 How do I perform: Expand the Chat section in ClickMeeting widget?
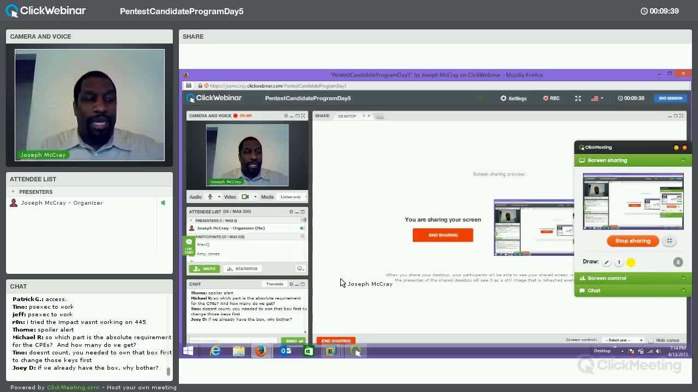[633, 291]
